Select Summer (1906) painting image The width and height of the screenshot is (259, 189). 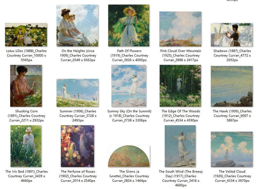click(x=77, y=93)
